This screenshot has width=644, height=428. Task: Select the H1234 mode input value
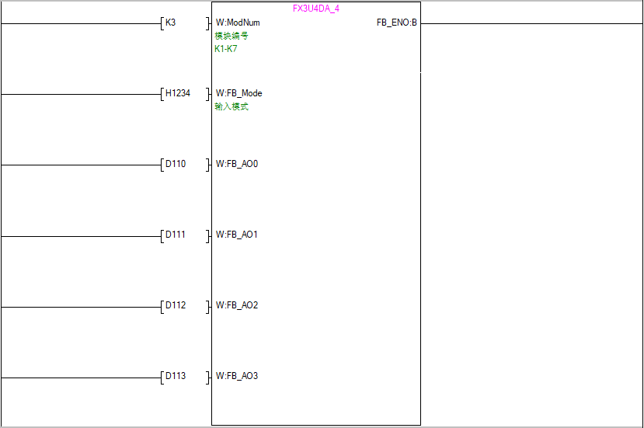pos(178,93)
